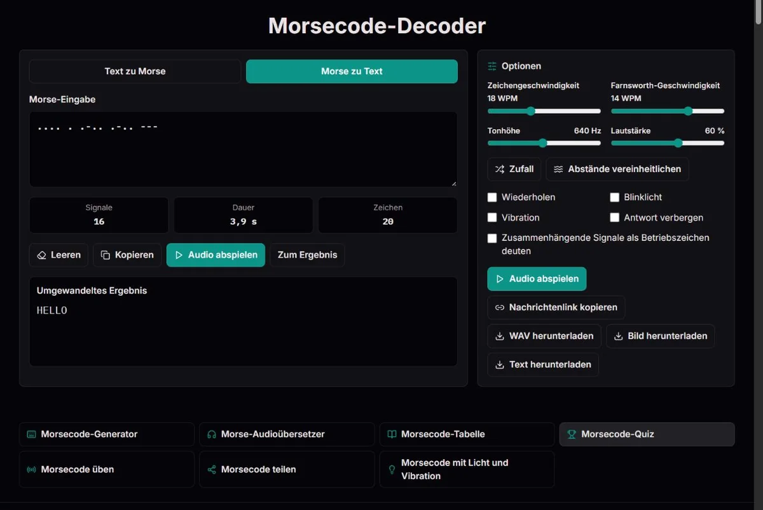The width and height of the screenshot is (763, 510).
Task: Open the Morsecode-Quiz link
Action: [x=647, y=434]
